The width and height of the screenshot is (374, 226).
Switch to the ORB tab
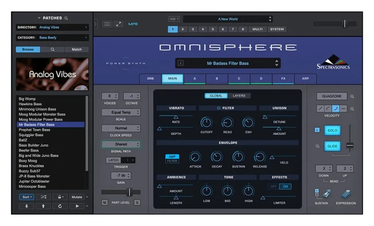(150, 79)
